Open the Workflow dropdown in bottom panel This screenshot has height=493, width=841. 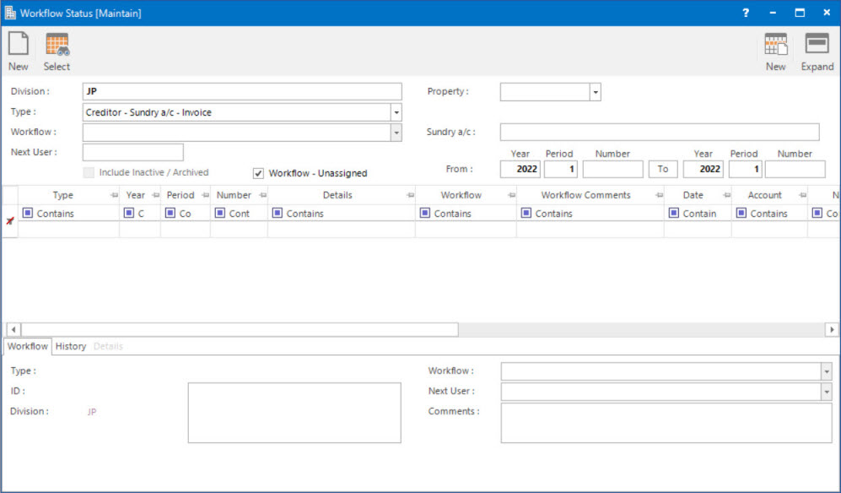pos(825,371)
